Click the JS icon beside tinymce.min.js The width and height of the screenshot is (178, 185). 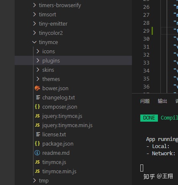pyautogui.click(x=37, y=171)
